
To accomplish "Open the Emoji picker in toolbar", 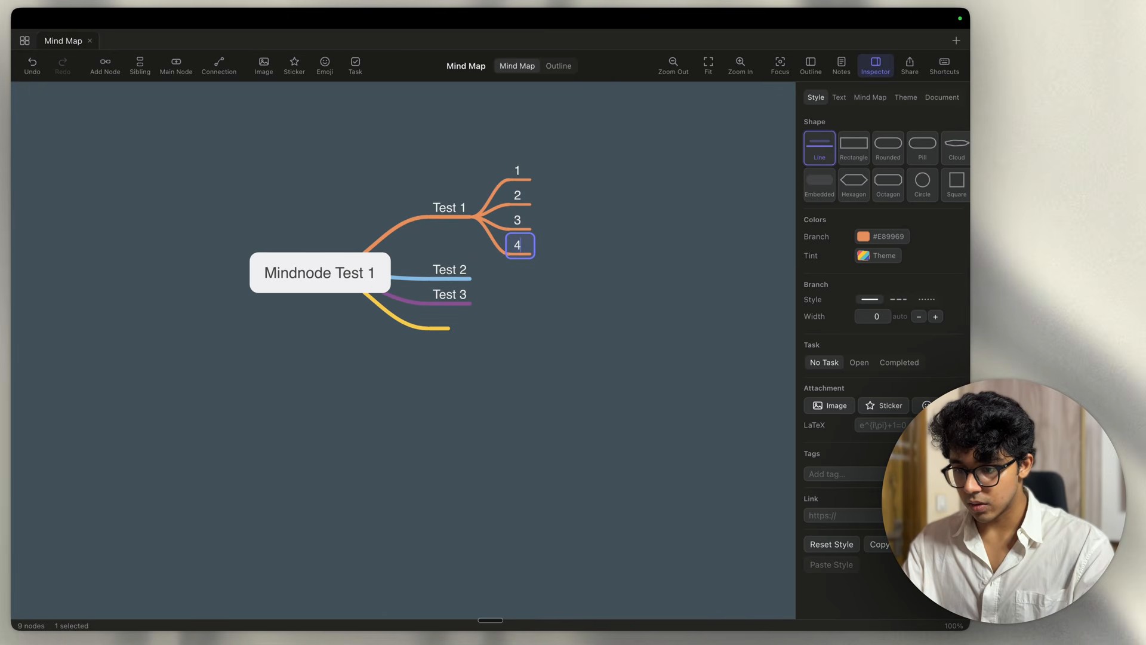I will (x=325, y=66).
